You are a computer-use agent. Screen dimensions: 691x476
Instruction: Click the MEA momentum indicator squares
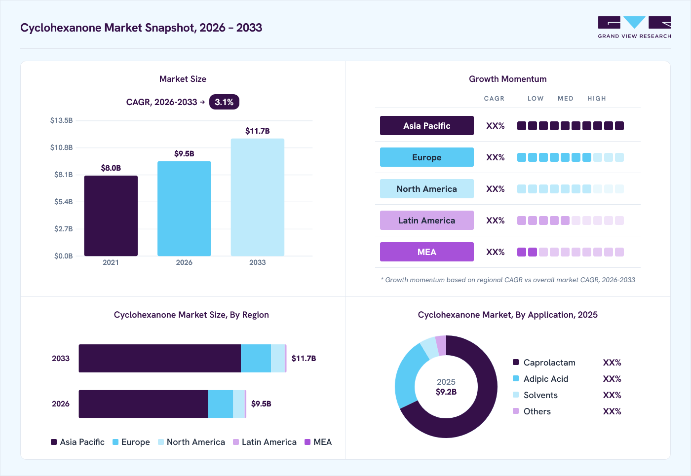pos(571,252)
